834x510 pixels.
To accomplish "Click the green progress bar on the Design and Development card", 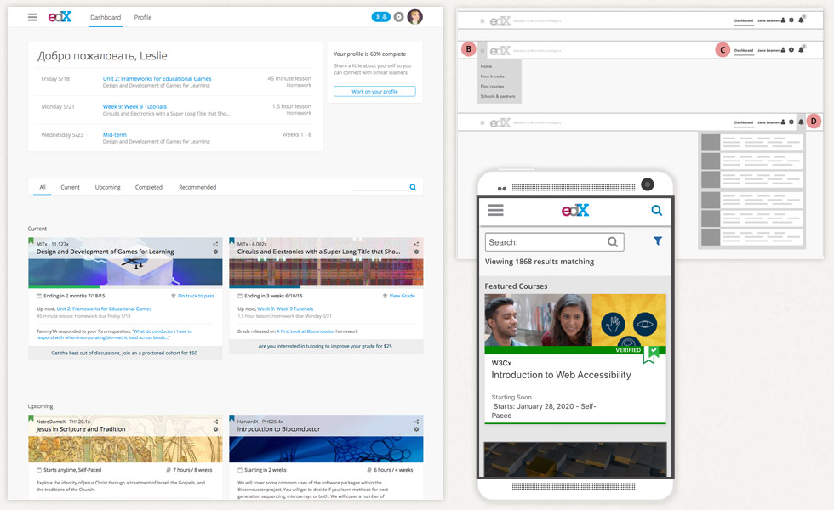I will pos(64,287).
